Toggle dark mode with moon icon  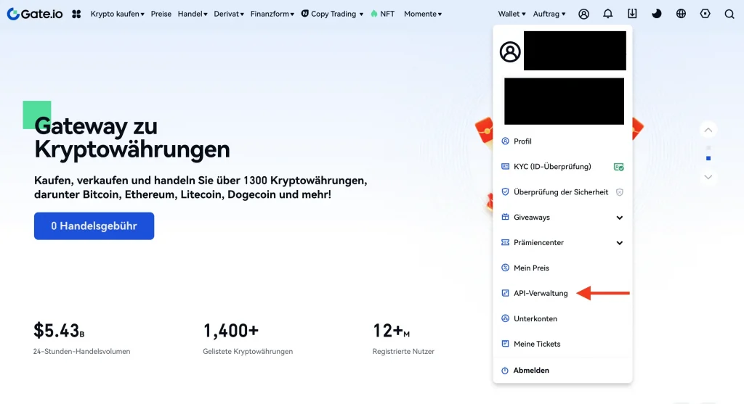click(657, 14)
